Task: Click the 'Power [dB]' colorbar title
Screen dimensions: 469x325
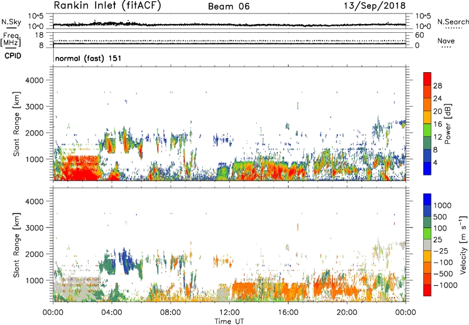Action: (x=447, y=124)
